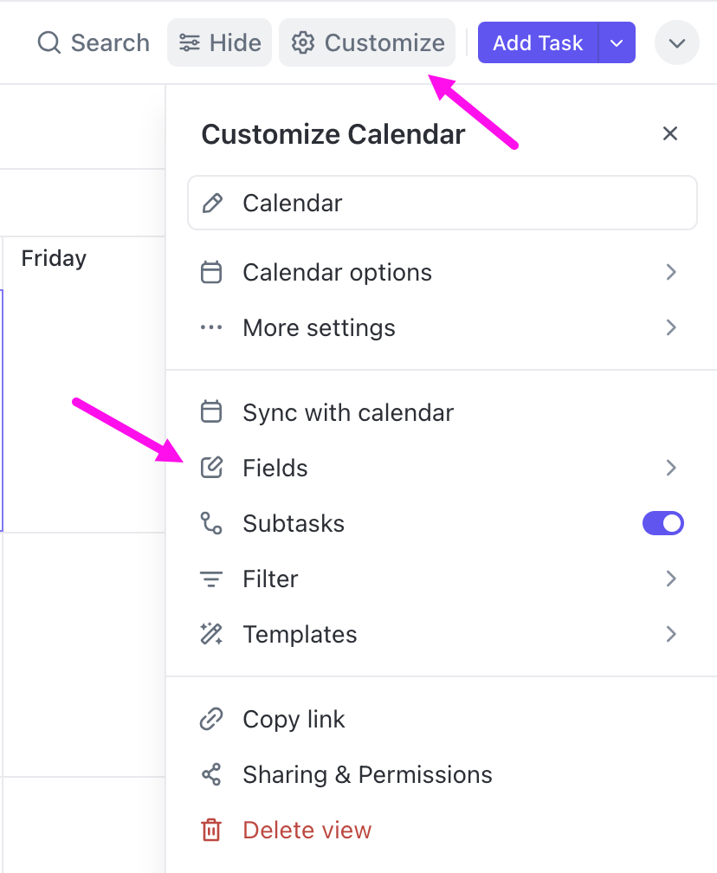This screenshot has width=717, height=873.
Task: Click the chevron in the top-right corner
Action: click(x=676, y=42)
